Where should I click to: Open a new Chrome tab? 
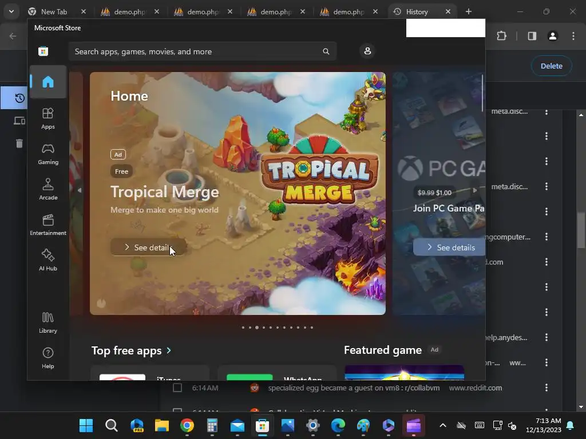469,11
